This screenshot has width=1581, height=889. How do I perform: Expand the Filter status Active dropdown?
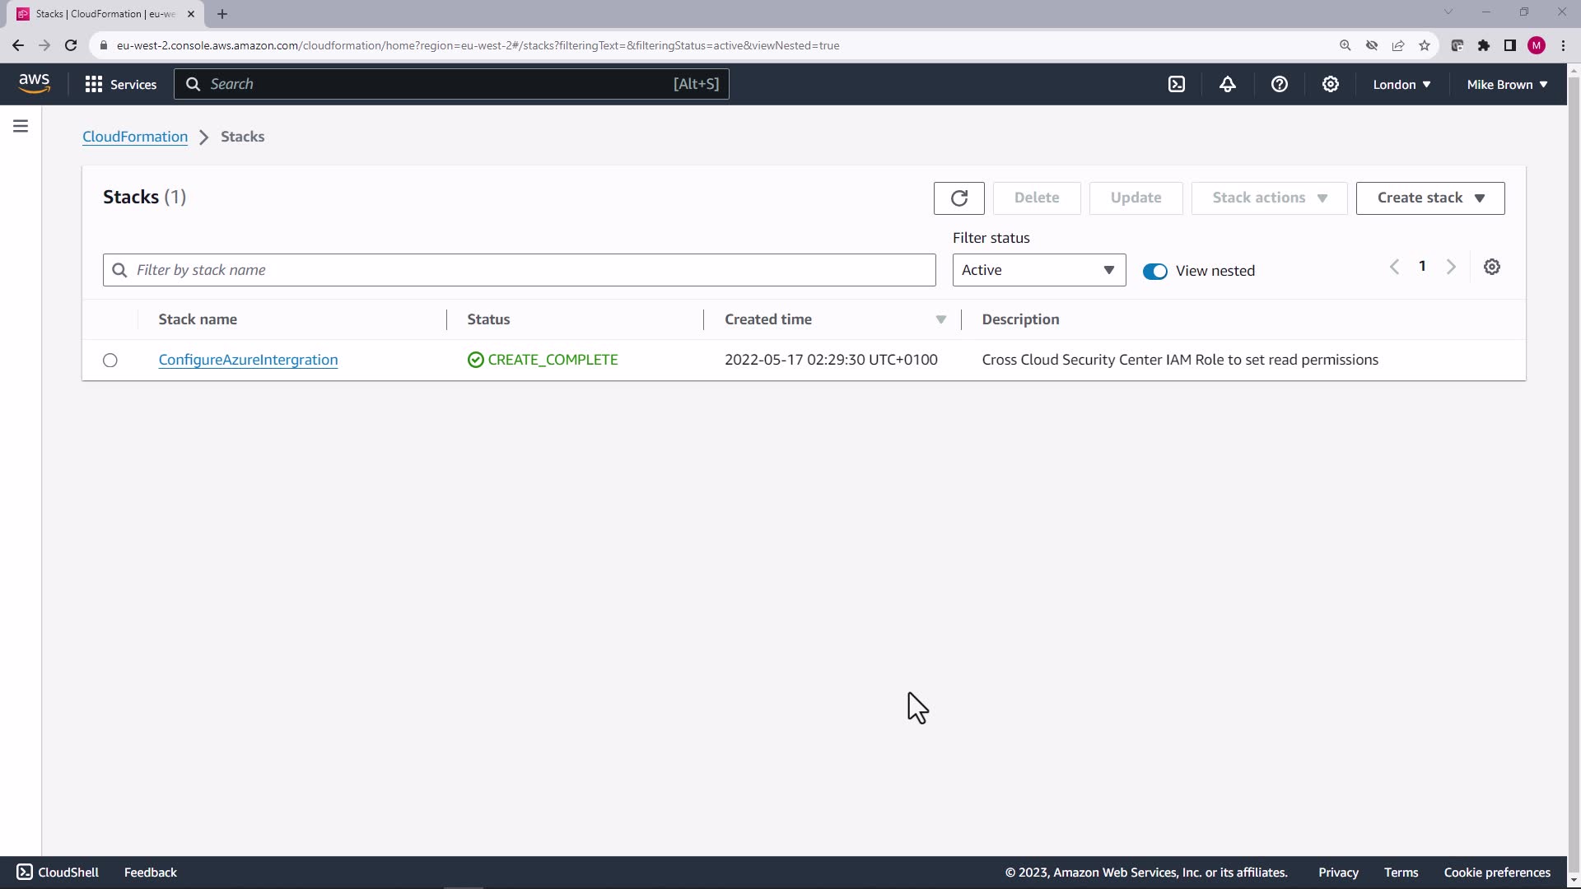point(1038,270)
